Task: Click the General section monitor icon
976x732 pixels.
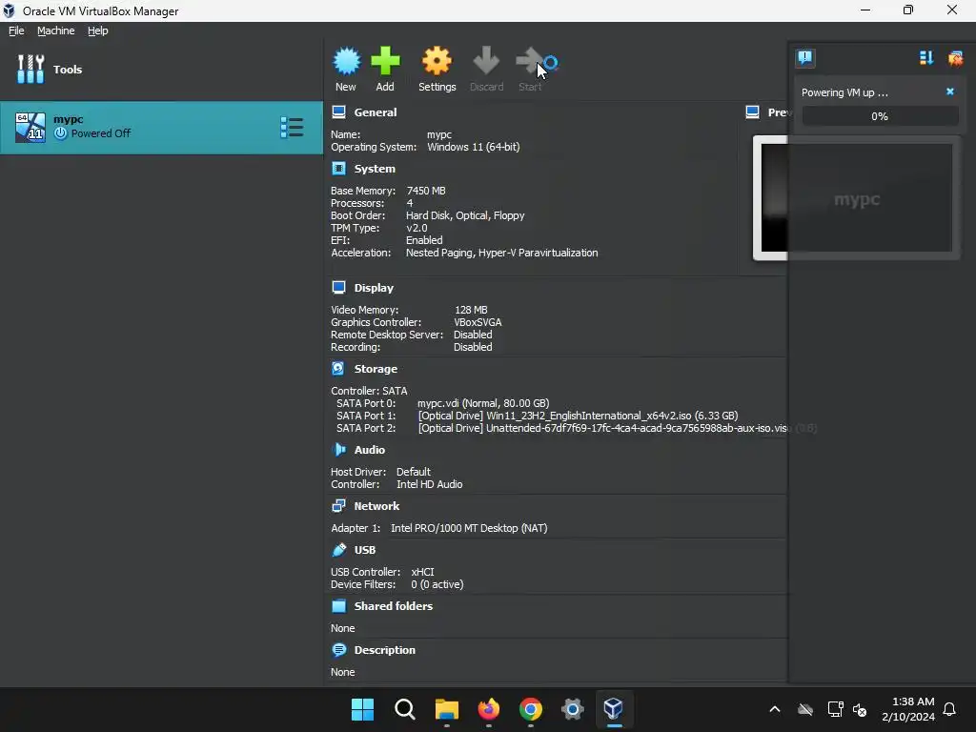Action: [338, 112]
